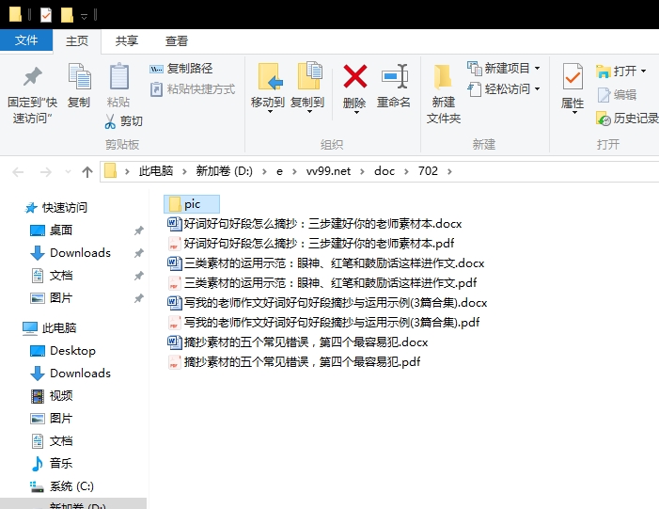Switch to the 共享 Share tab

click(127, 40)
